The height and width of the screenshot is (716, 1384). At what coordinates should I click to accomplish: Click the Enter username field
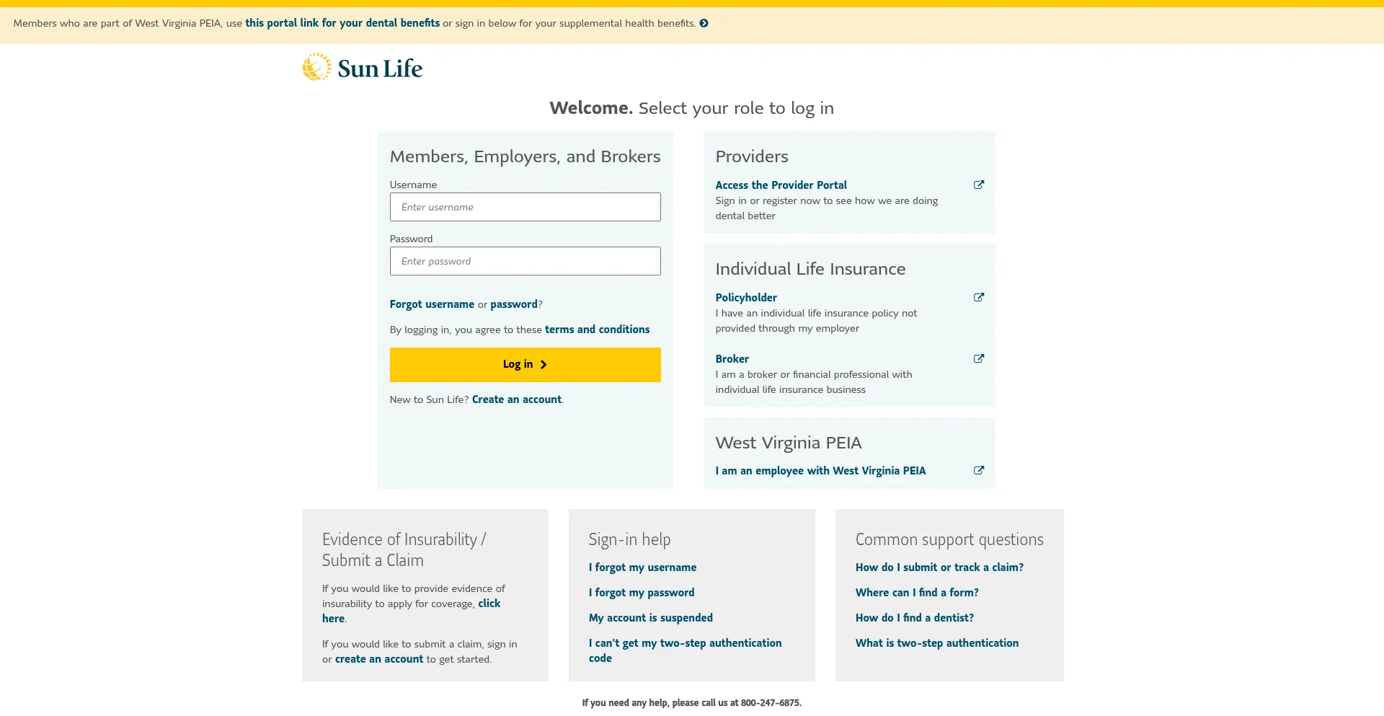click(525, 207)
